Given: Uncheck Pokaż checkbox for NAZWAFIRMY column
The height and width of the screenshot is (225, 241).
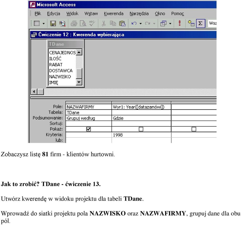Looking at the screenshot, I should 89,129.
